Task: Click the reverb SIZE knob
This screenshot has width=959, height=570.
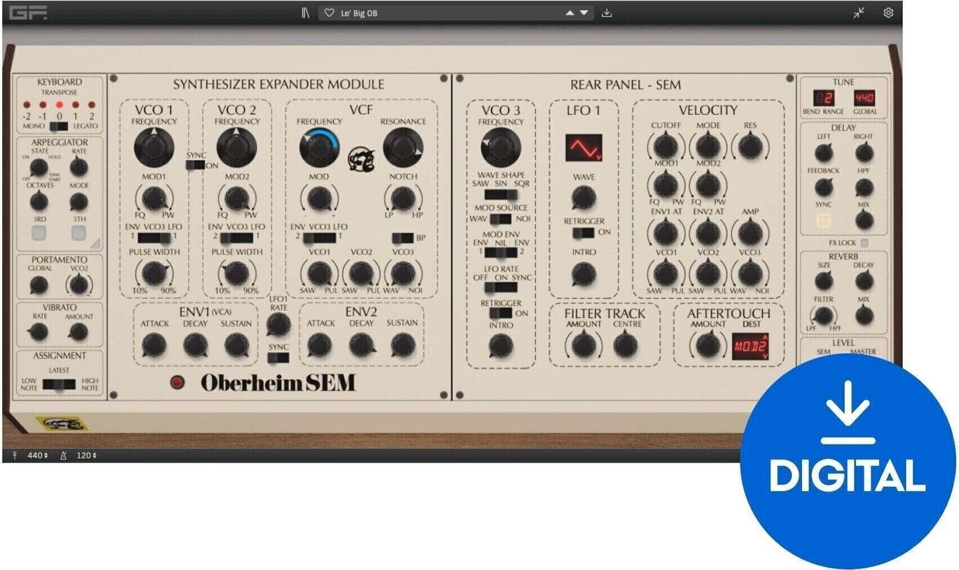Action: (x=823, y=281)
